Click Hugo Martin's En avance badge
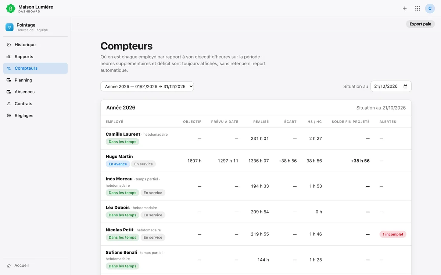Viewport: 441px width, 275px height. 118,164
